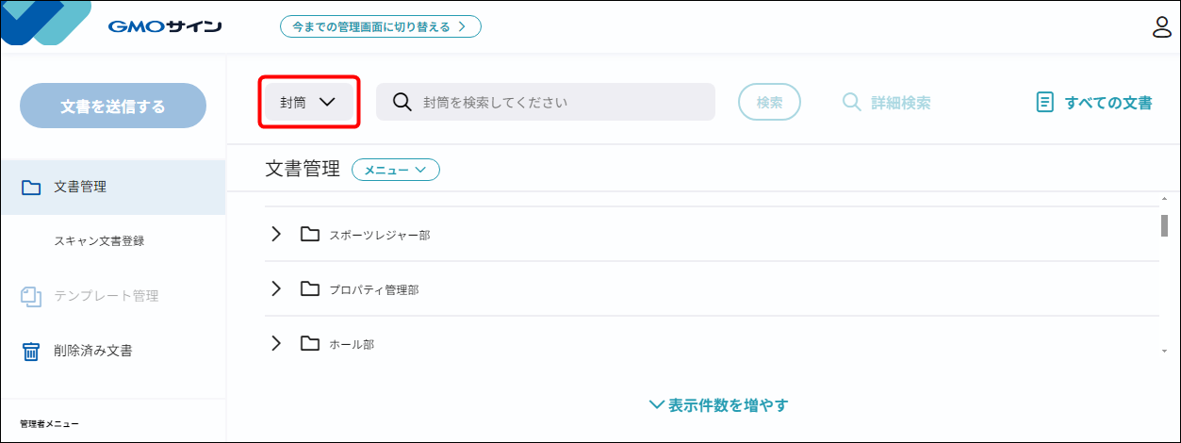
Task: Click the テンプレート管理 template icon
Action: coord(31,297)
